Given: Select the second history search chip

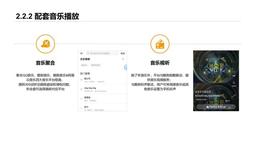Looking at the screenshot, I should point(96,65).
